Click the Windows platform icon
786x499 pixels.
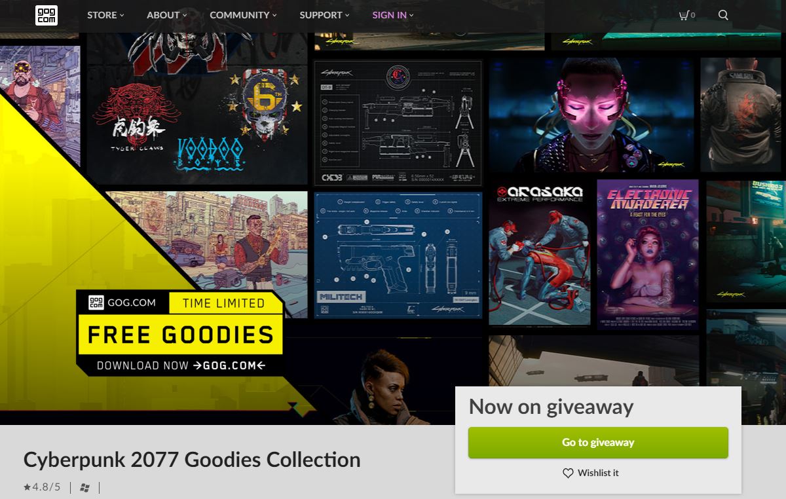[84, 487]
